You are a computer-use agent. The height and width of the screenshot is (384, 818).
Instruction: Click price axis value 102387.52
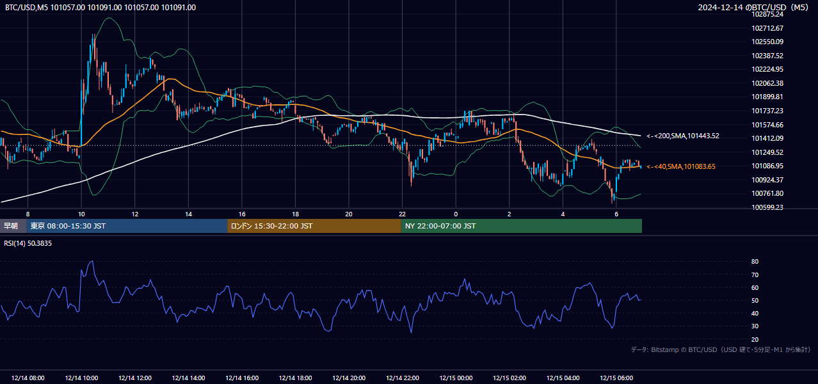[767, 56]
